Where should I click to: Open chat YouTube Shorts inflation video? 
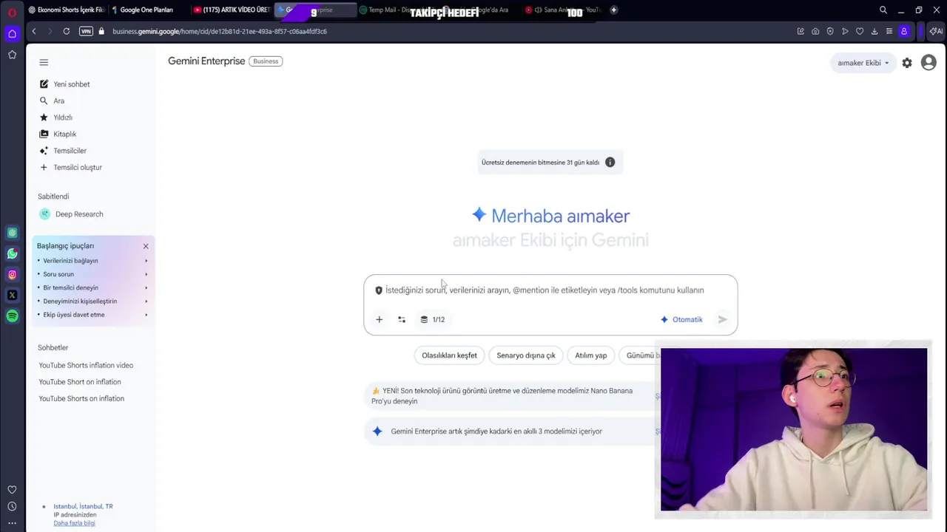(86, 365)
